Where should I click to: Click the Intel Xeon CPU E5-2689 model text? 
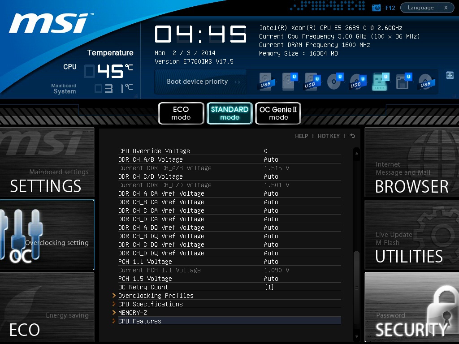tap(330, 28)
